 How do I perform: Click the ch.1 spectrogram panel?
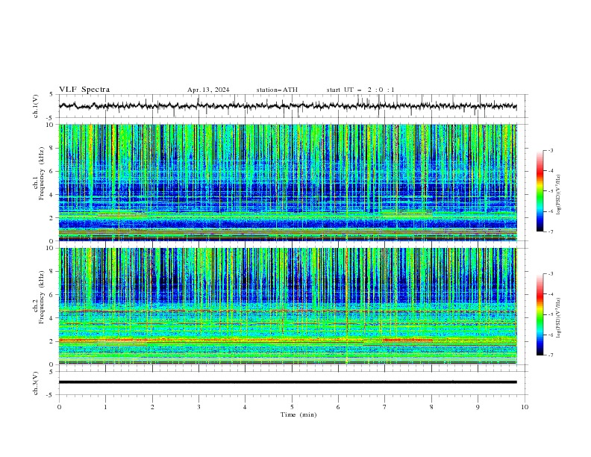pyautogui.click(x=287, y=182)
